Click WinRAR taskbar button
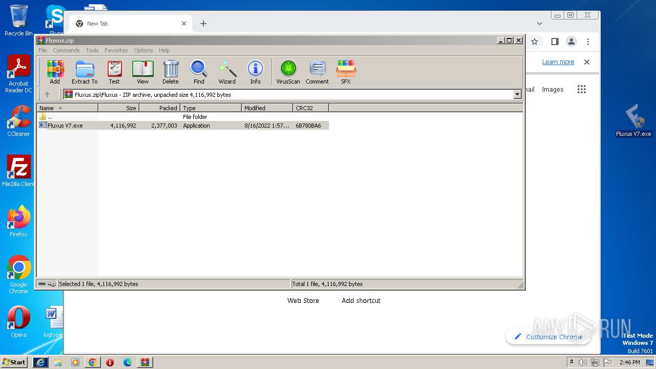This screenshot has width=656, height=369. (145, 362)
